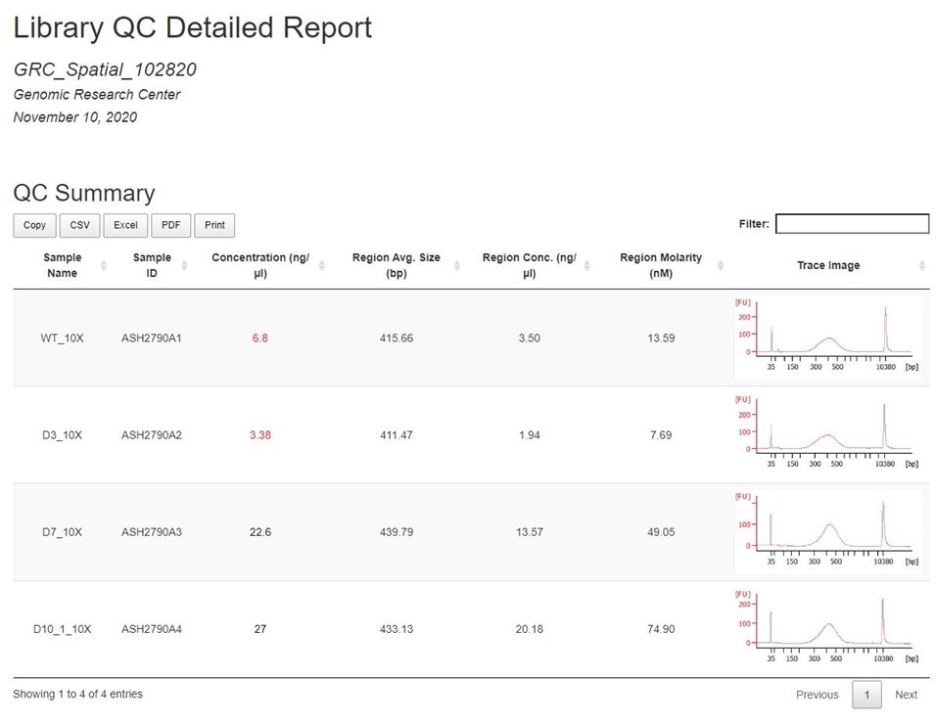Sort by Region Conc. column arrows
The height and width of the screenshot is (722, 936).
pyautogui.click(x=596, y=266)
